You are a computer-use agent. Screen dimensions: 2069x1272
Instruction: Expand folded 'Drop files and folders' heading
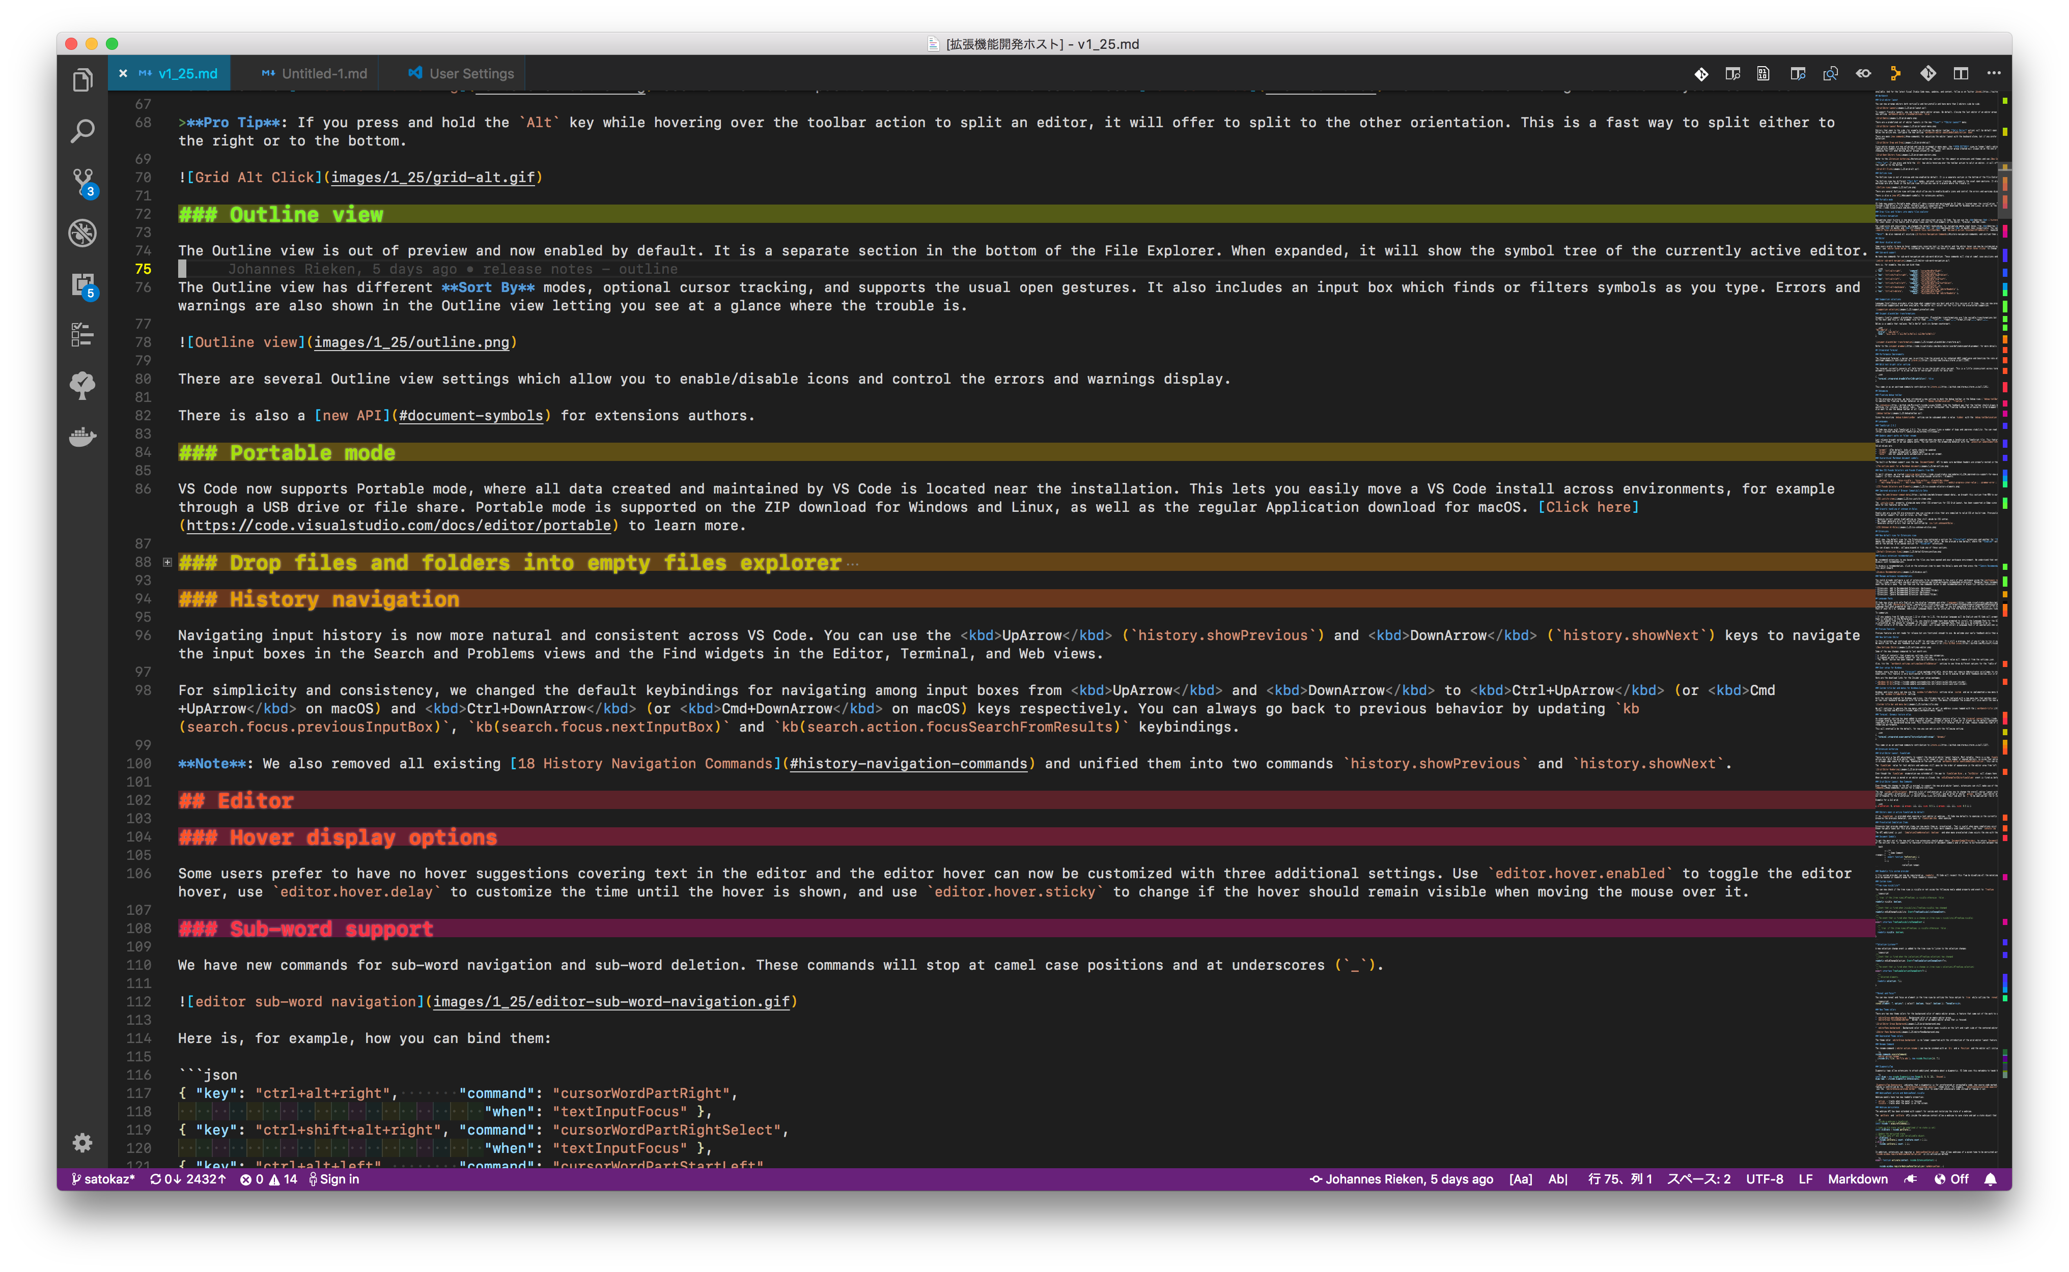point(167,562)
